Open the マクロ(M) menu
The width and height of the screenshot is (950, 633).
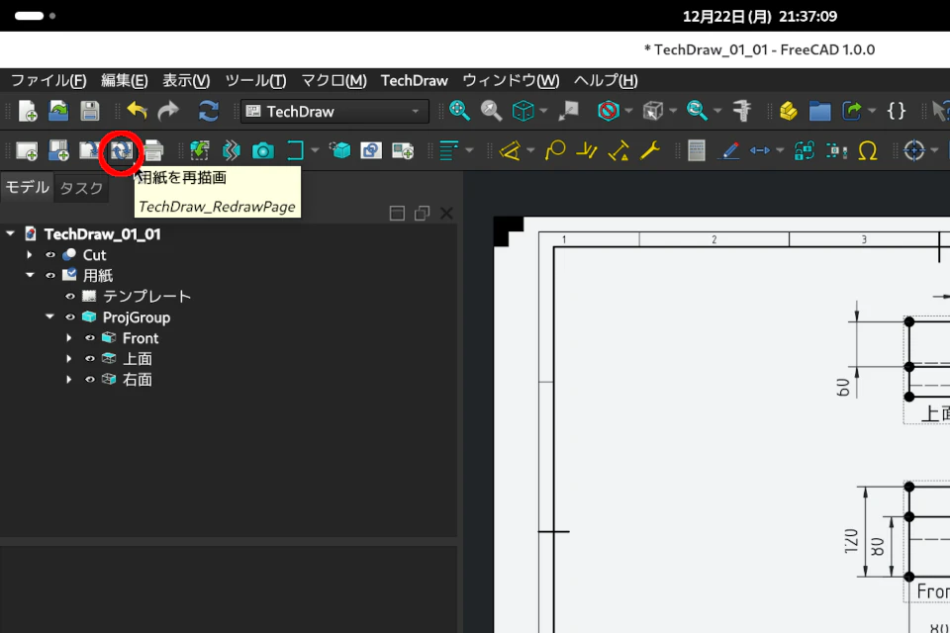[x=333, y=80]
